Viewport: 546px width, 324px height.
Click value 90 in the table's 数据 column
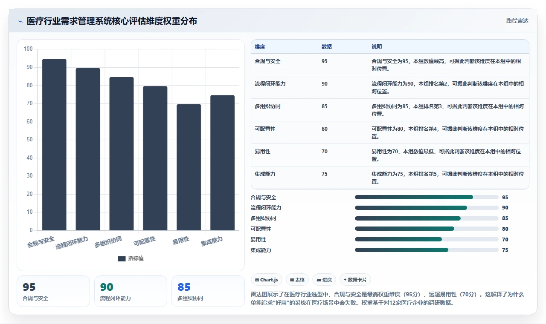(x=325, y=84)
